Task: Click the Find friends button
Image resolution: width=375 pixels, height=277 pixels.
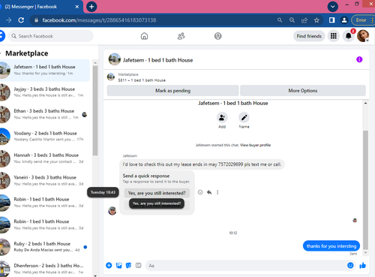Action: (x=309, y=36)
